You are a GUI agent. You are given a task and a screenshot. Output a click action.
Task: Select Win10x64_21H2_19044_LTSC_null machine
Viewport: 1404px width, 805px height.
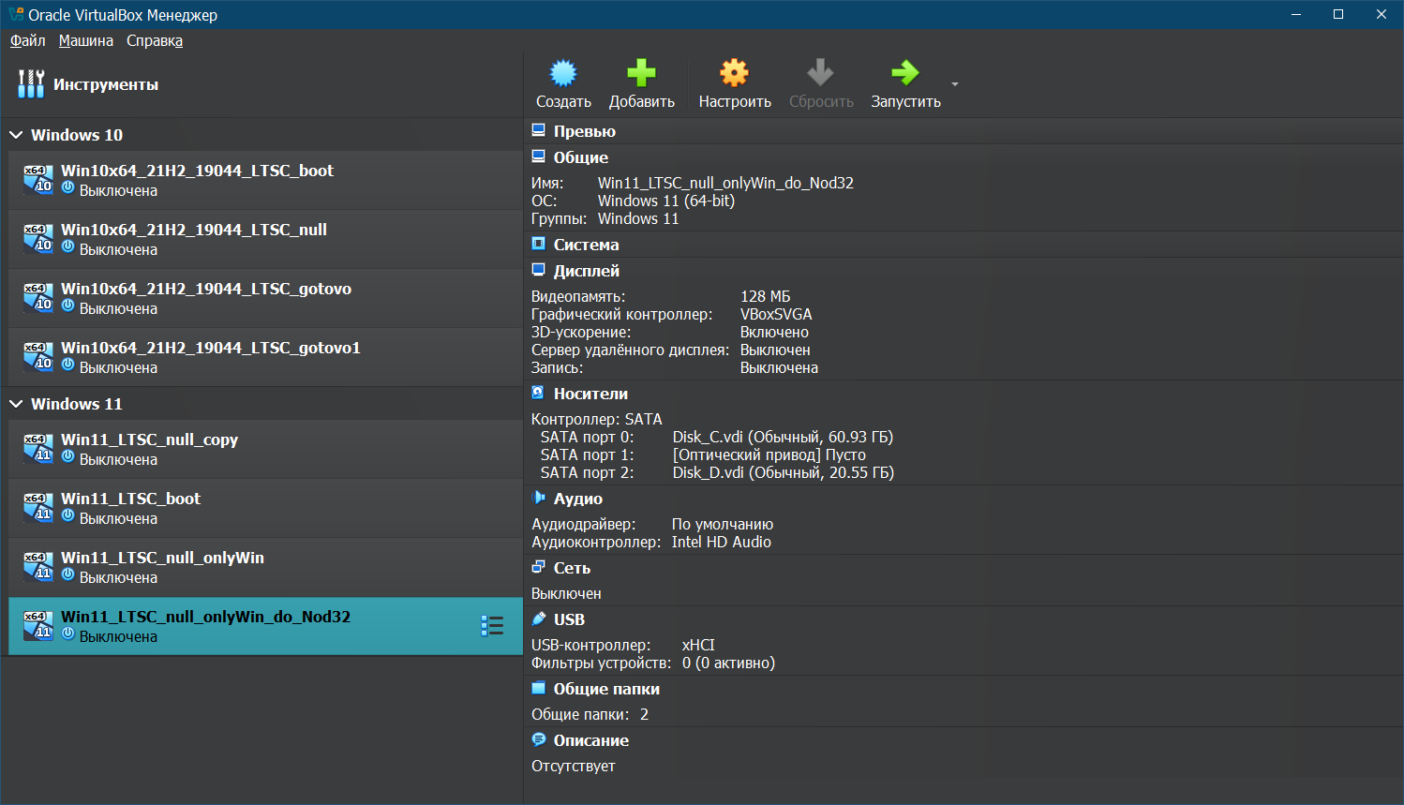coord(265,239)
